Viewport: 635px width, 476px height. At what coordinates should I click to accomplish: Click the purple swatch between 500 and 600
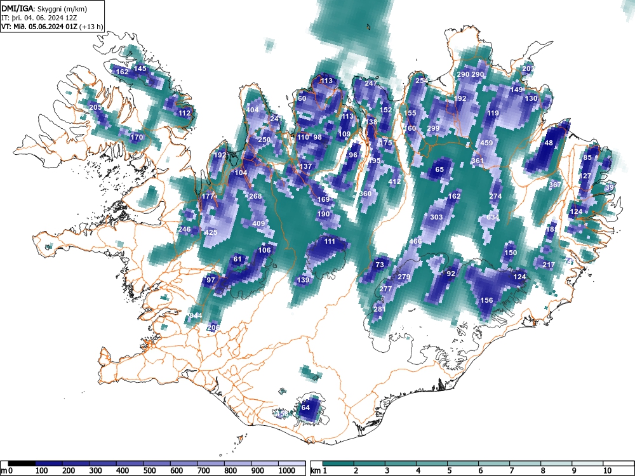click(x=157, y=463)
